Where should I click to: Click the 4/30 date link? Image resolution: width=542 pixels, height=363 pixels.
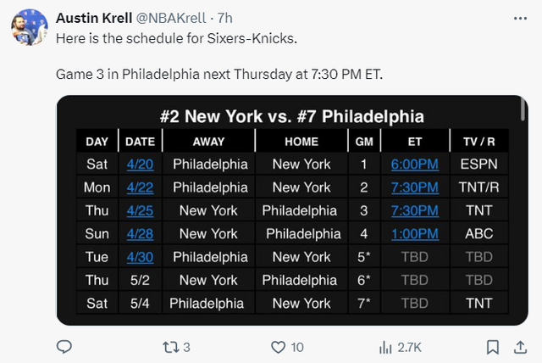tap(139, 256)
